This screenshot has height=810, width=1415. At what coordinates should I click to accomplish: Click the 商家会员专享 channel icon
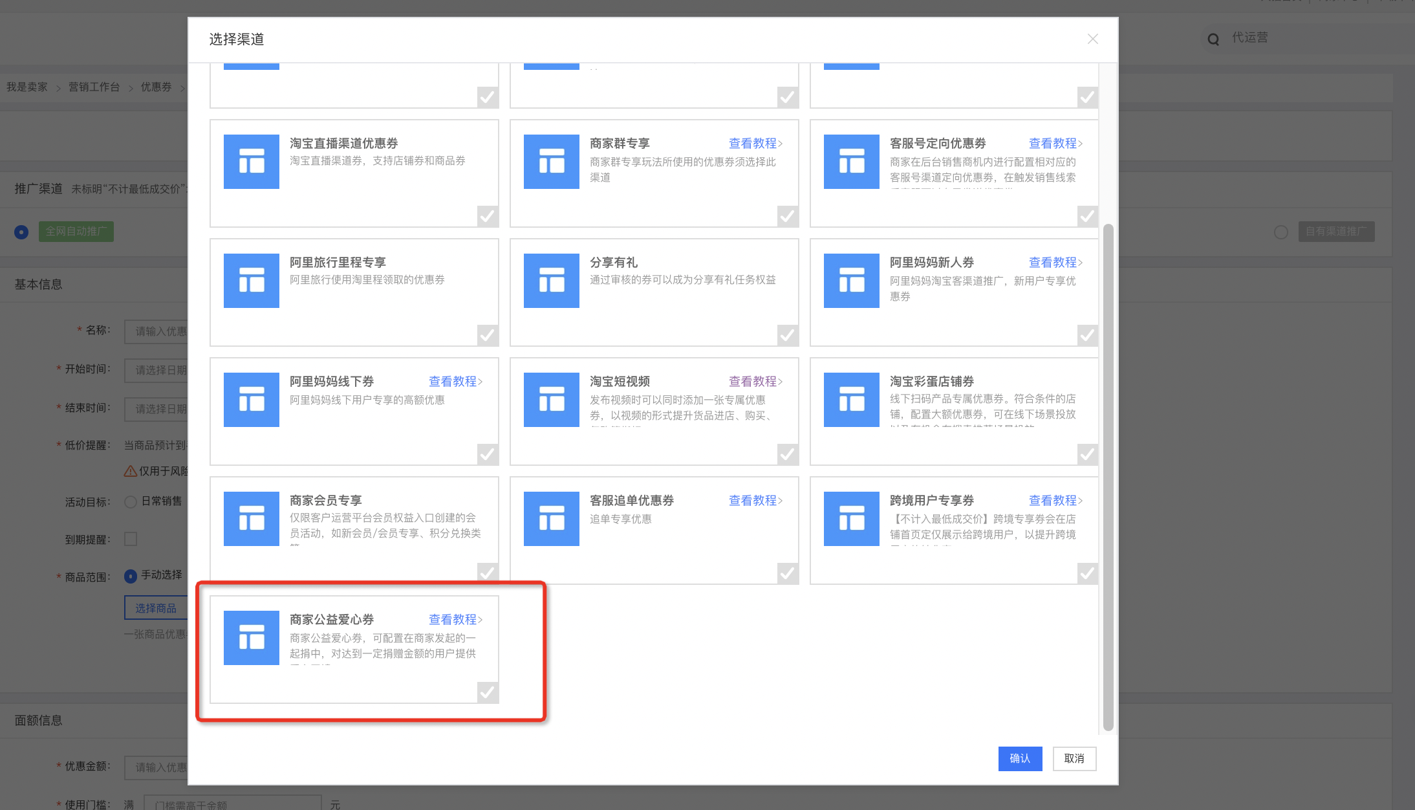(251, 519)
